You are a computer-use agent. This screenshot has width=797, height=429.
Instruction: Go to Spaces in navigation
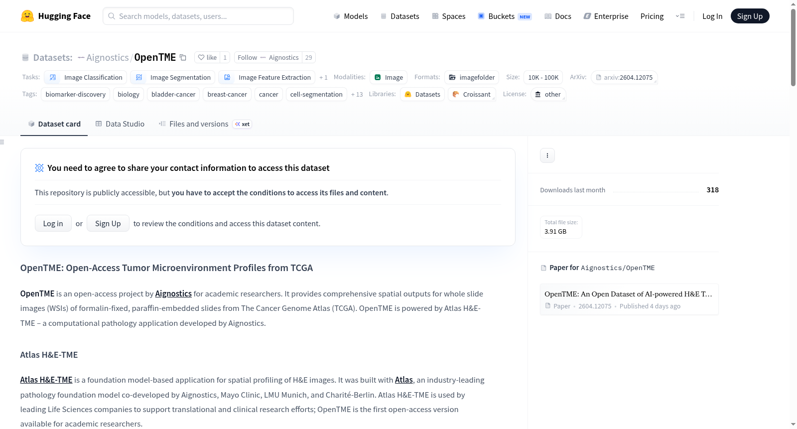pyautogui.click(x=448, y=16)
